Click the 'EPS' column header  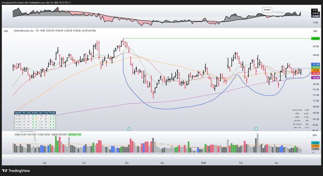(x=24, y=113)
